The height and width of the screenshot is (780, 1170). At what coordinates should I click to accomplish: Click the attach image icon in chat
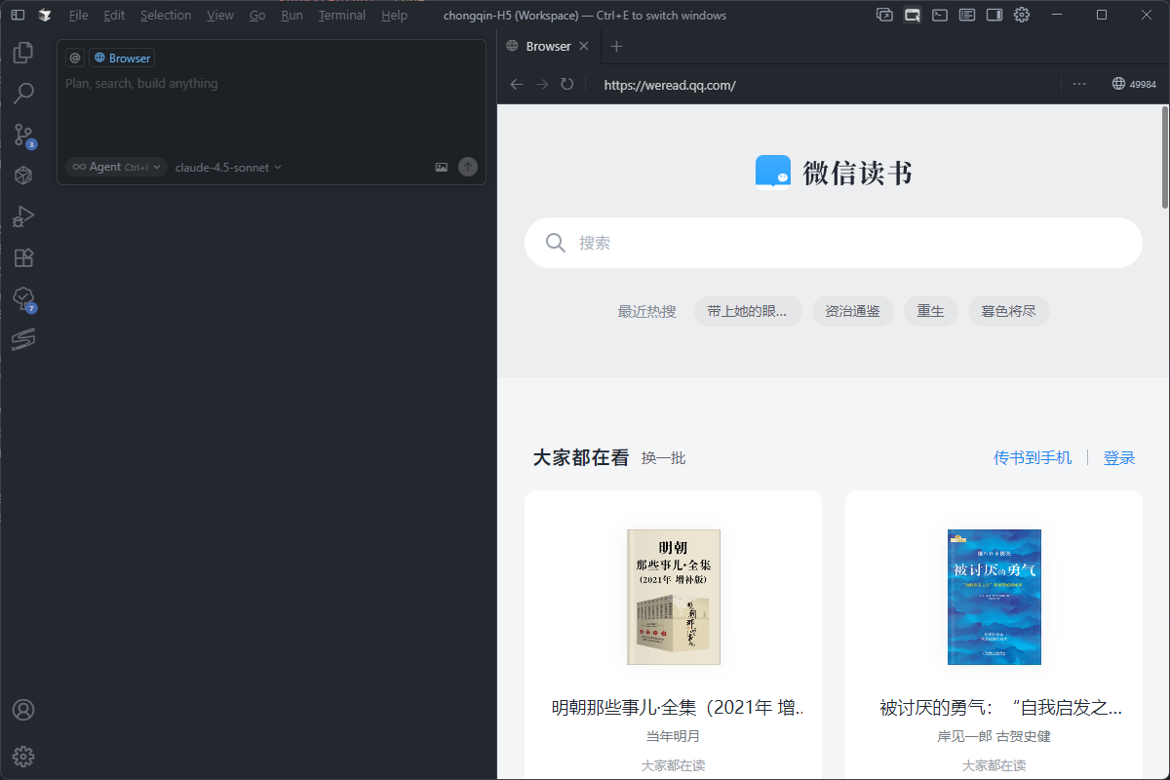[x=442, y=167]
